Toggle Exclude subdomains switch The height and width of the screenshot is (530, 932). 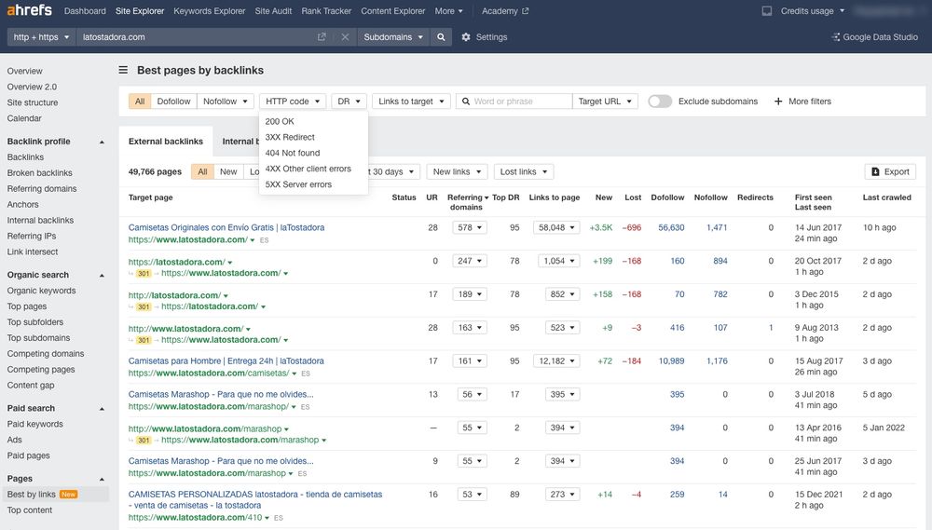660,101
